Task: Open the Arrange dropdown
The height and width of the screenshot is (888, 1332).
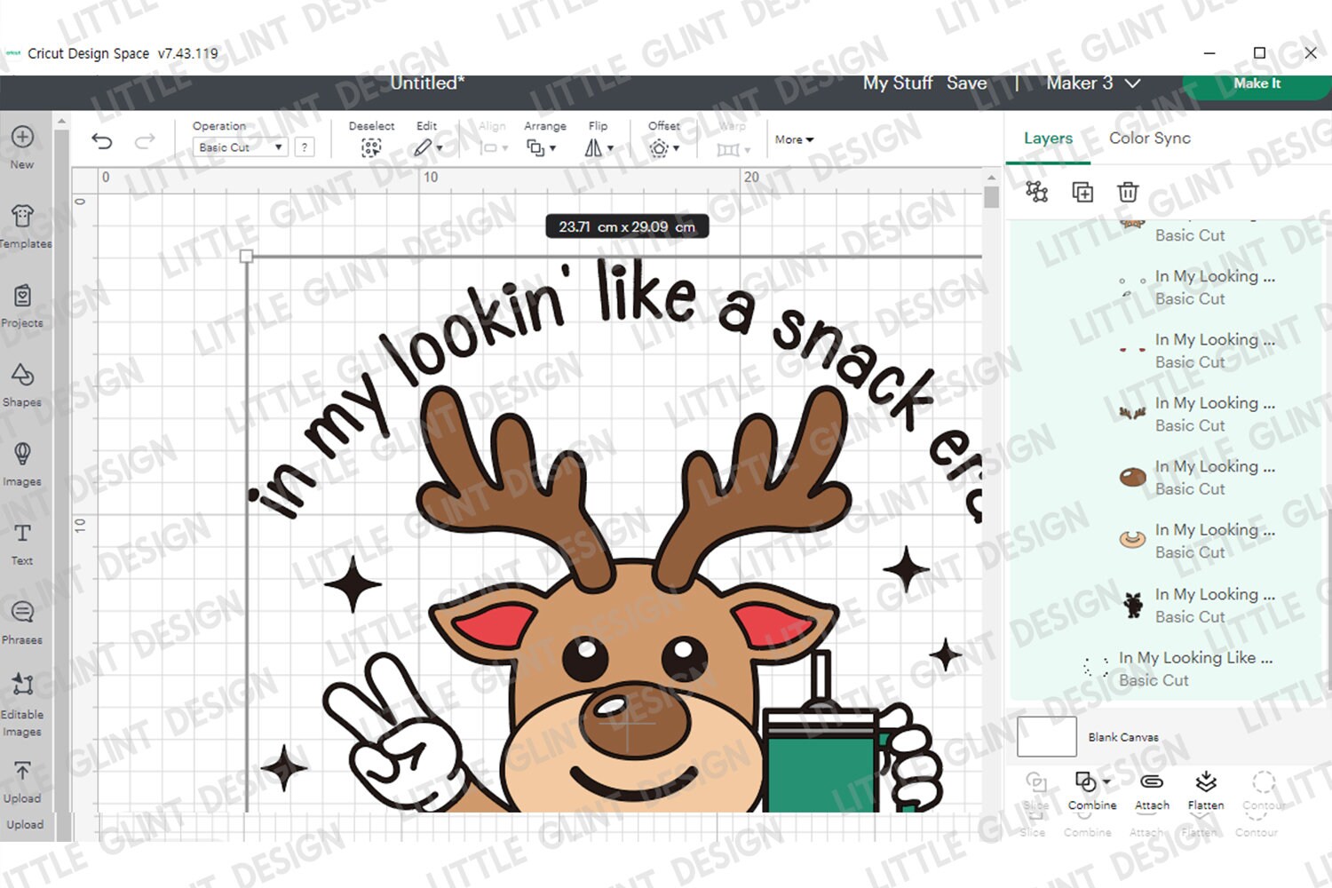Action: pos(543,139)
